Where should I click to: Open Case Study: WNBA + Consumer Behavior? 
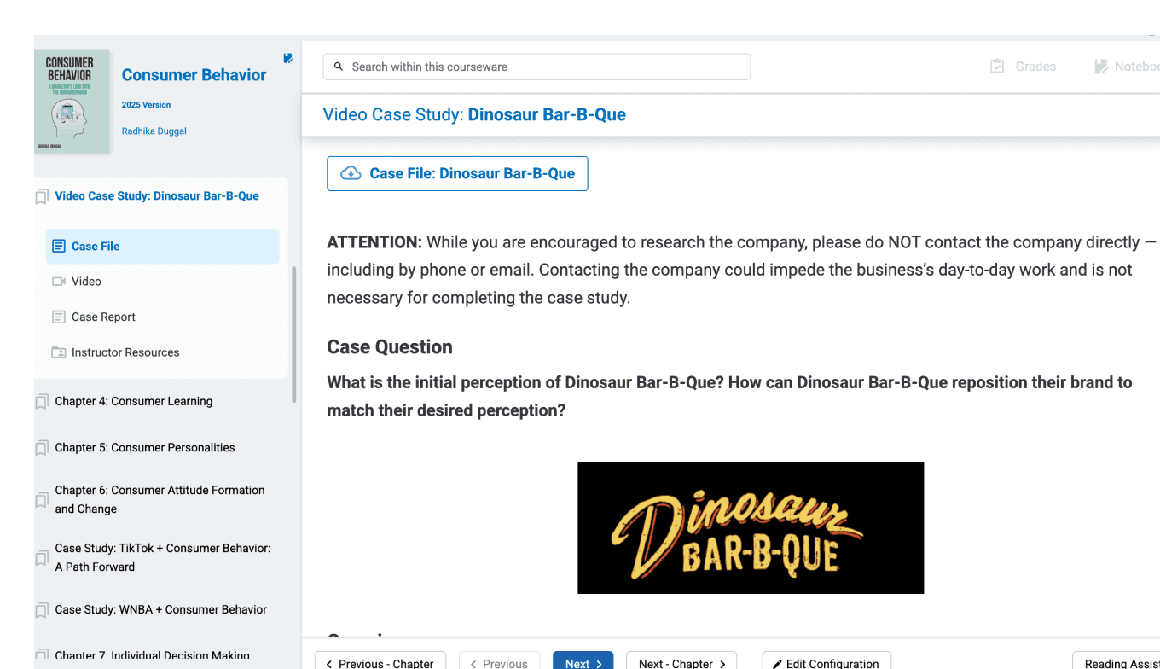[x=161, y=609]
